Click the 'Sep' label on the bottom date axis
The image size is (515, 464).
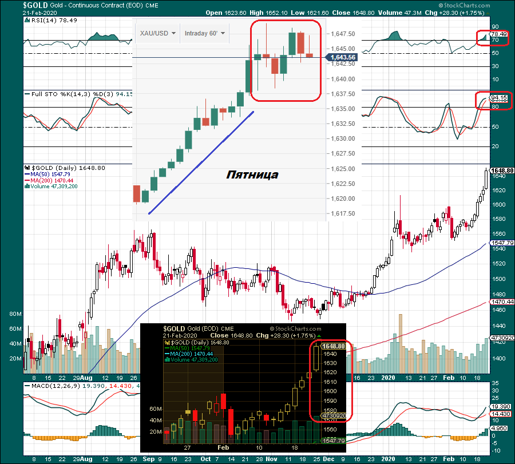click(x=148, y=459)
